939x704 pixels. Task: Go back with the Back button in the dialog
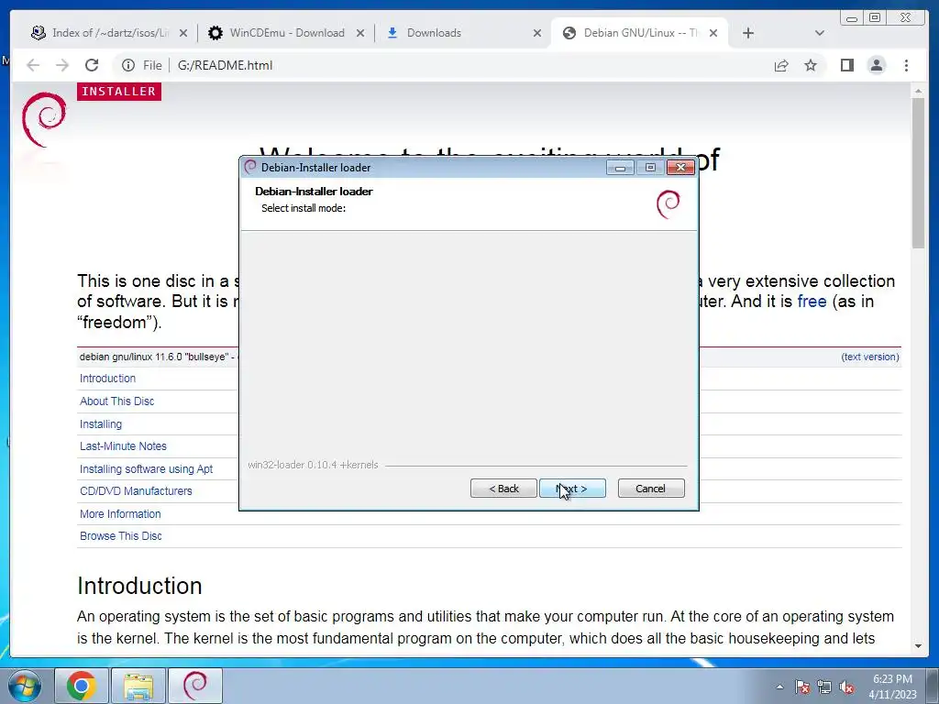coord(503,489)
